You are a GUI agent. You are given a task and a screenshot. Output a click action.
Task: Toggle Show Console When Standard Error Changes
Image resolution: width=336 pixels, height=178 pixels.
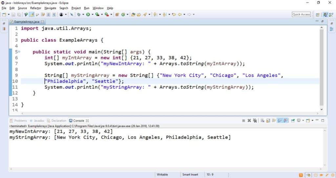285,121
